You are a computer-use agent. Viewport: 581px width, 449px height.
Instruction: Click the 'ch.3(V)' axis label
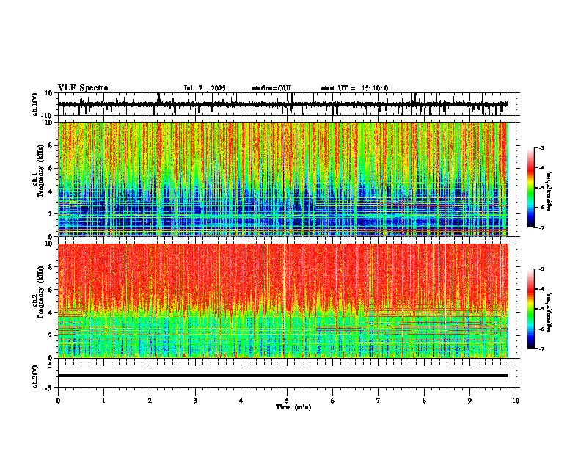point(35,376)
